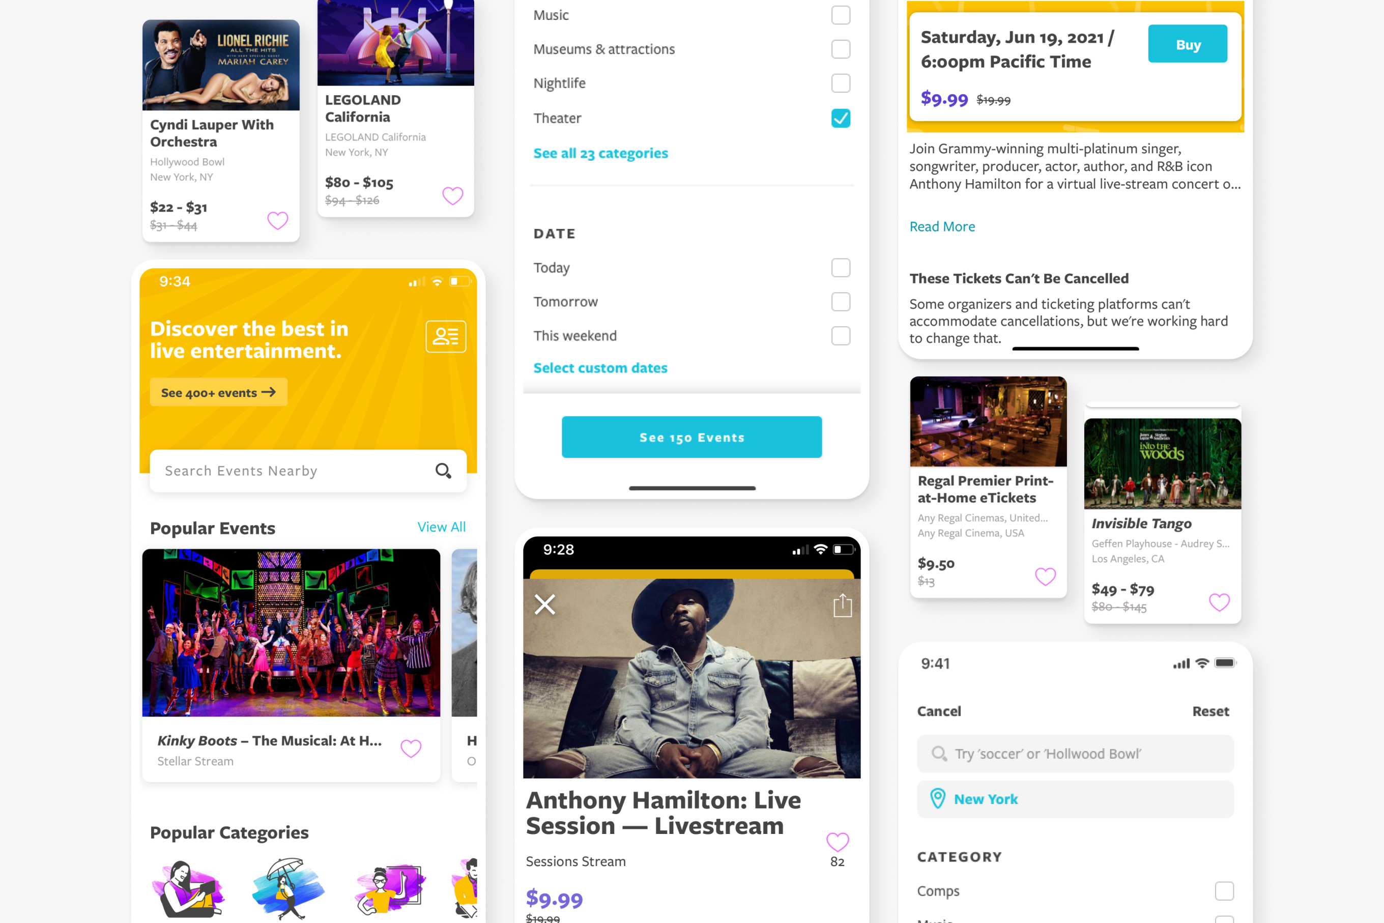Favorite the Invisible Tango event
The image size is (1384, 923).
click(x=1219, y=601)
